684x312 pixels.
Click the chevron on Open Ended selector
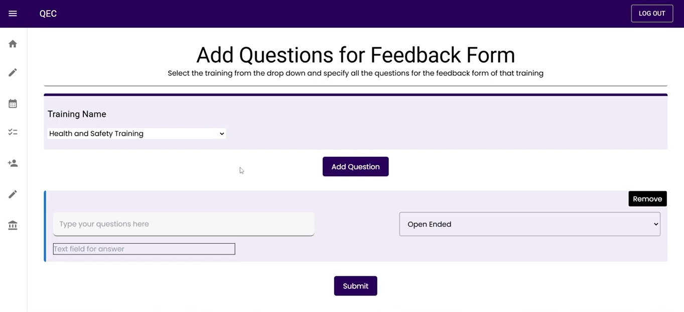coord(655,224)
